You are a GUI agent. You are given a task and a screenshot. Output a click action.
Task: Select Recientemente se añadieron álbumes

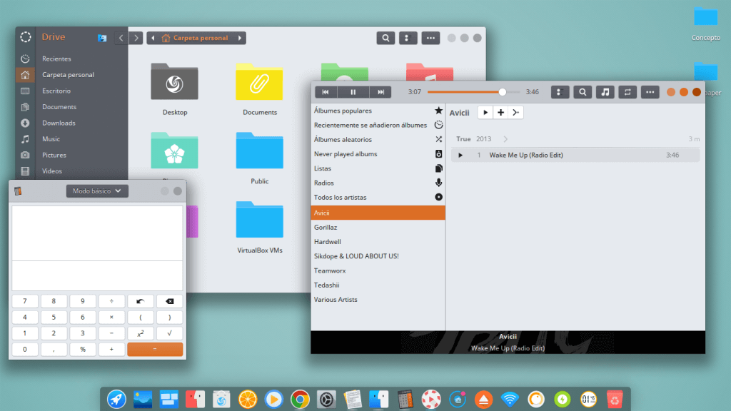[x=378, y=125]
